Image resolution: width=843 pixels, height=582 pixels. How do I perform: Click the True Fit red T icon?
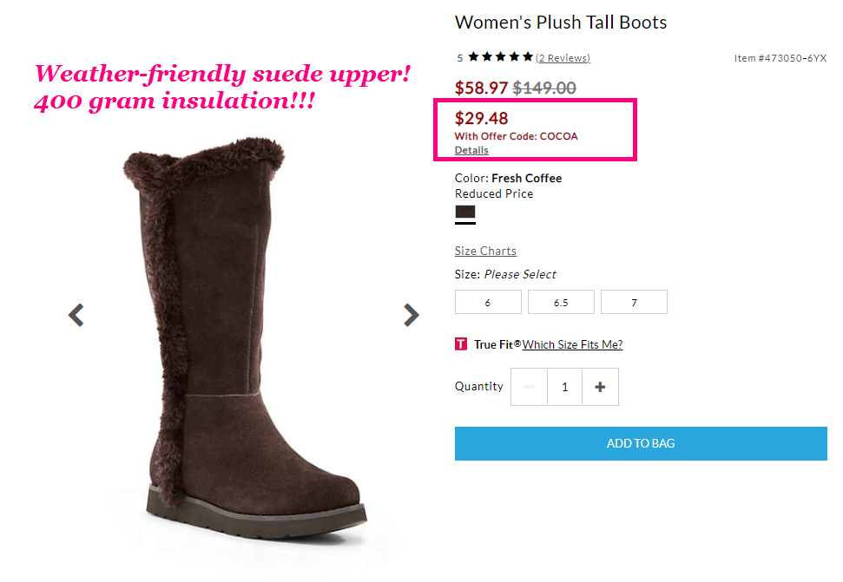[x=461, y=344]
